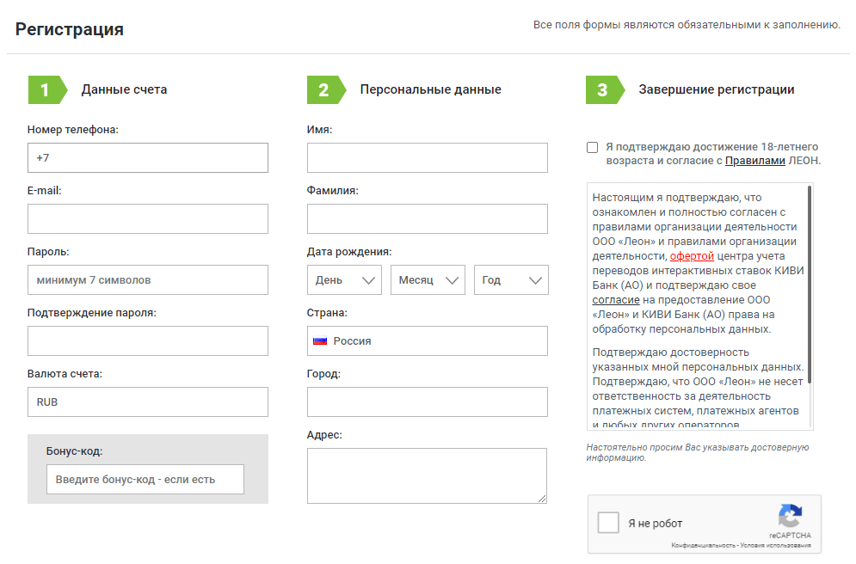Click the Russian flag icon

point(320,341)
